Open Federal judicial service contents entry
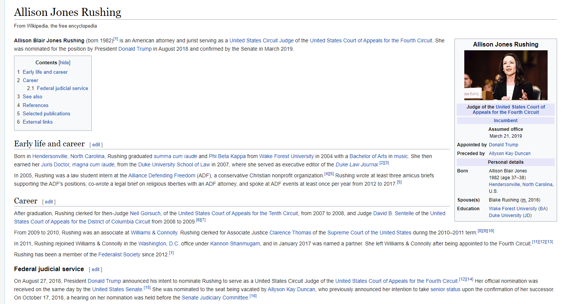The width and height of the screenshot is (562, 304). click(x=62, y=88)
